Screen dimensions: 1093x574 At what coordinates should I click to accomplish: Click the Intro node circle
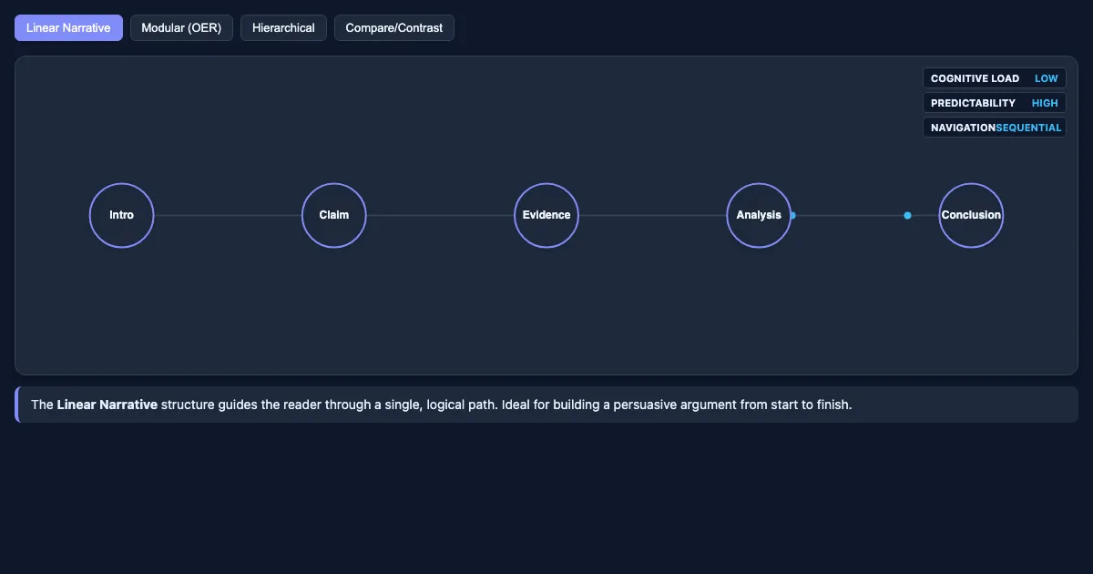[121, 215]
